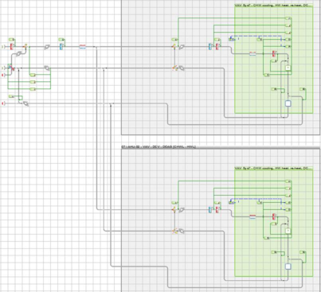
Task: Click the return fan on the middle-left duct
Action: [47, 68]
